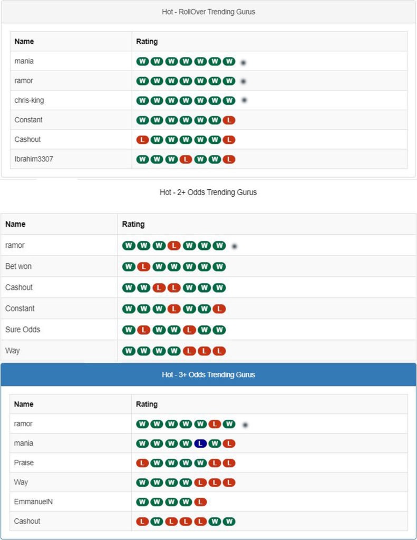Click the star icon beside ramor in 3+ Odds table
The width and height of the screenshot is (417, 540).
pyautogui.click(x=245, y=426)
